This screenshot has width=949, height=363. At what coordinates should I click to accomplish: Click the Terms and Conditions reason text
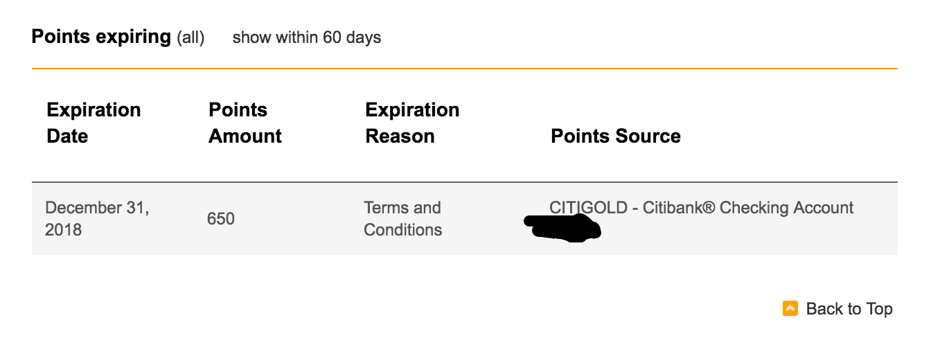coord(403,218)
